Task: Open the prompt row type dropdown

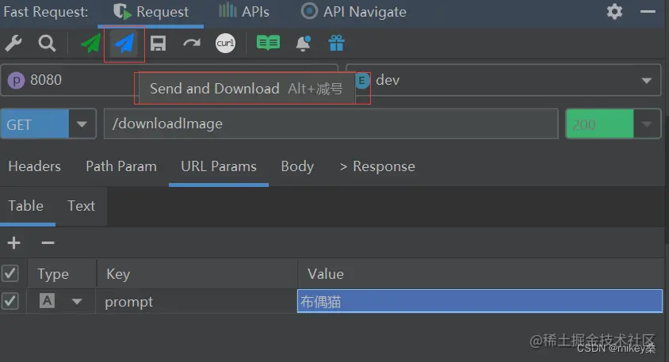Action: click(77, 302)
